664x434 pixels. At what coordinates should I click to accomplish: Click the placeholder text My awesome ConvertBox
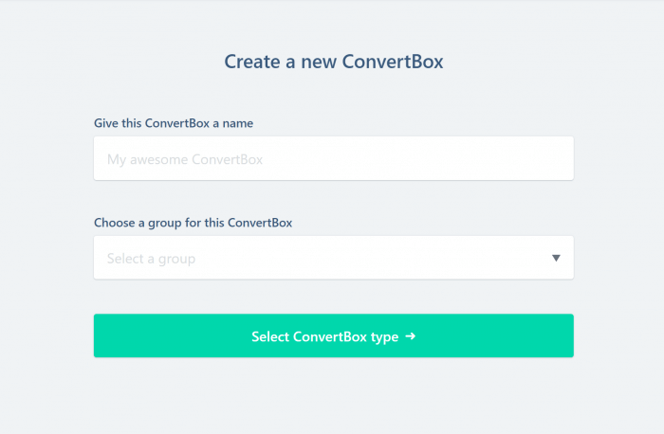185,159
